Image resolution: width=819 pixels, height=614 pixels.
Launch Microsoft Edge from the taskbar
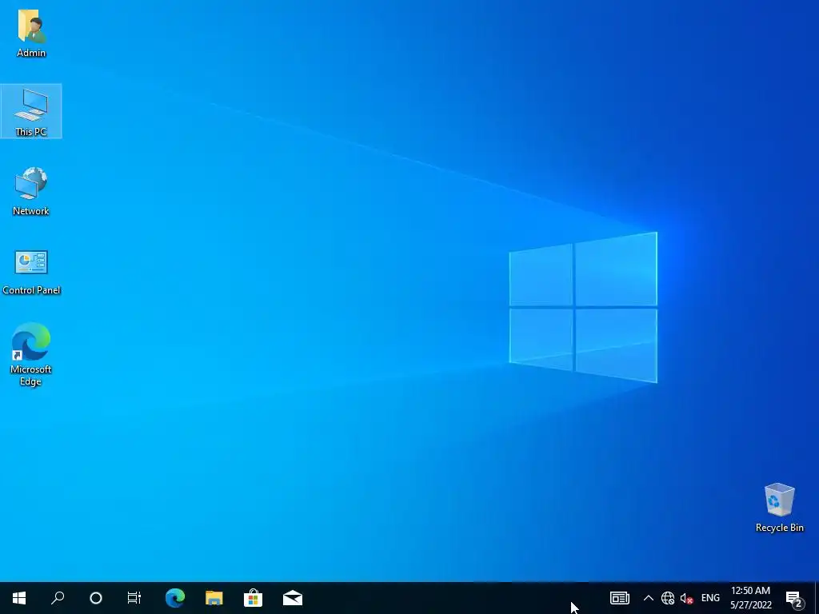click(175, 598)
